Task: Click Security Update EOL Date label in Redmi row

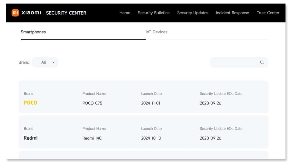Action: point(221,129)
